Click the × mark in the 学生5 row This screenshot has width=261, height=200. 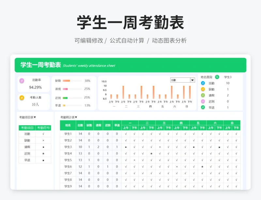tap(134, 160)
